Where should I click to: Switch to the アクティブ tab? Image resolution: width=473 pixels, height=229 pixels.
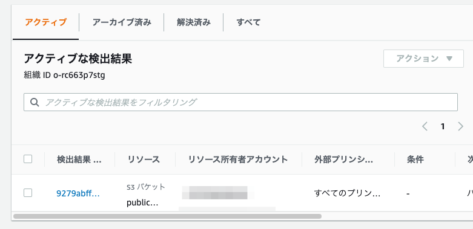coord(45,22)
